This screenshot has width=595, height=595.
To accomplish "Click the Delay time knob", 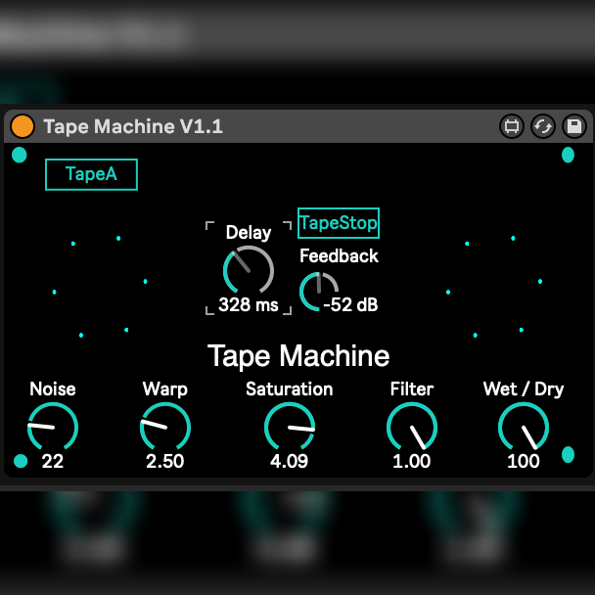I will (249, 269).
